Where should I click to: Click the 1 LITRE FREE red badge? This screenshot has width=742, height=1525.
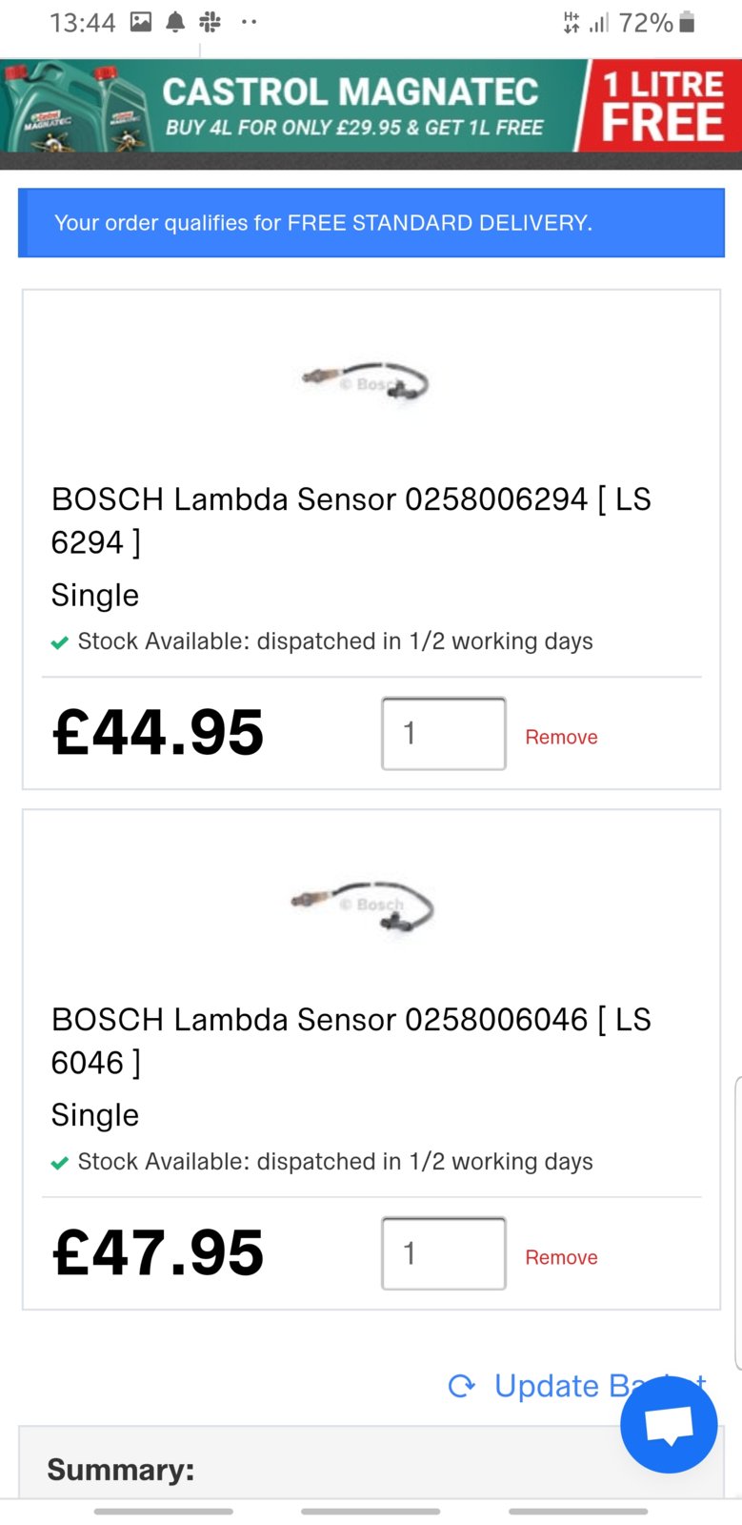click(662, 106)
